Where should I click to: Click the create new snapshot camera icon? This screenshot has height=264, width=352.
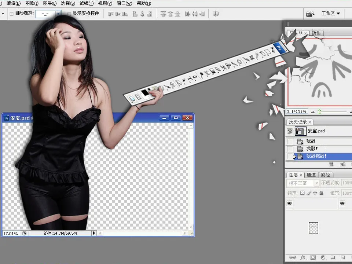coord(342,165)
